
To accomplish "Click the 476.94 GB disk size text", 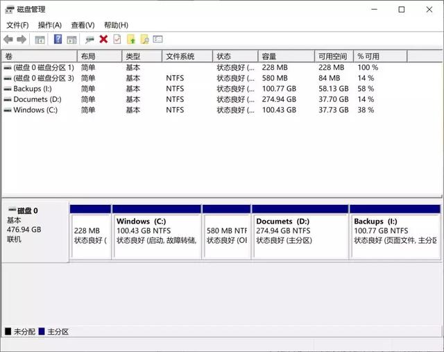I will [x=24, y=230].
